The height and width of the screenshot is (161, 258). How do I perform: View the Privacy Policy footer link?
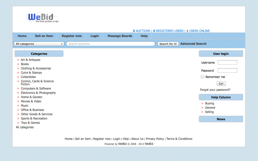click(155, 139)
